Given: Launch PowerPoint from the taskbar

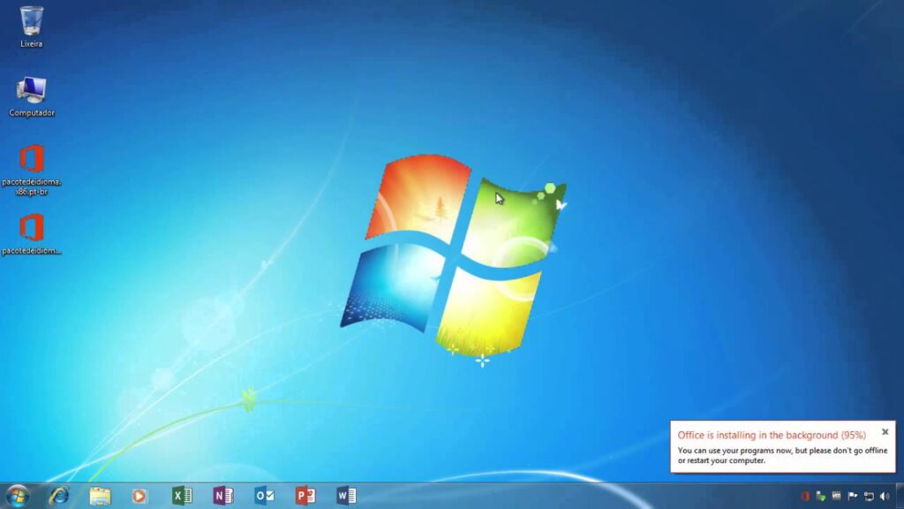Looking at the screenshot, I should pos(305,496).
